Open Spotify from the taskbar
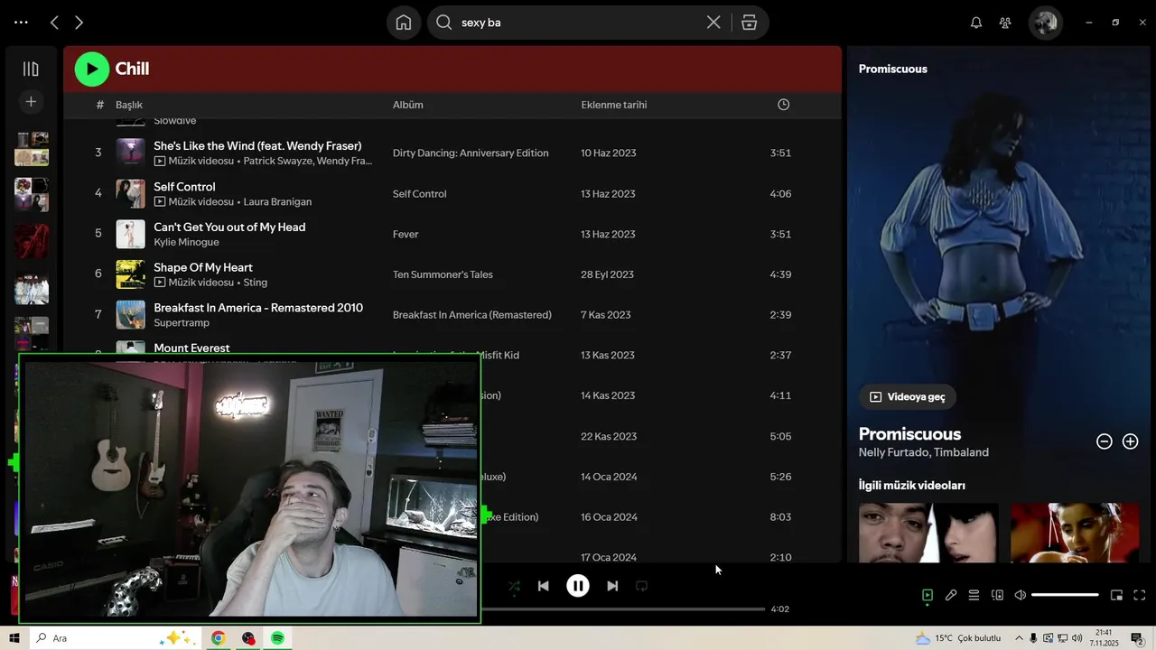The width and height of the screenshot is (1156, 650). coord(277,638)
